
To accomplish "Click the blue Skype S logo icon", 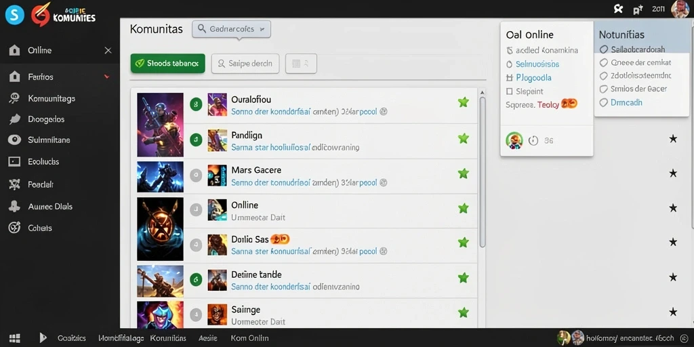I will [14, 16].
